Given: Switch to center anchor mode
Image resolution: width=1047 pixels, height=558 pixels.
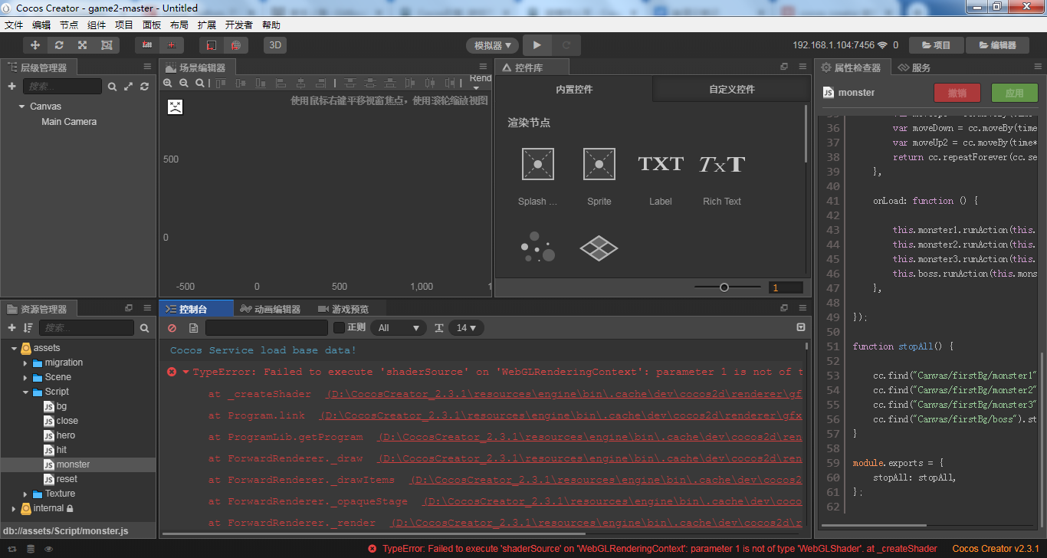Looking at the screenshot, I should [171, 45].
